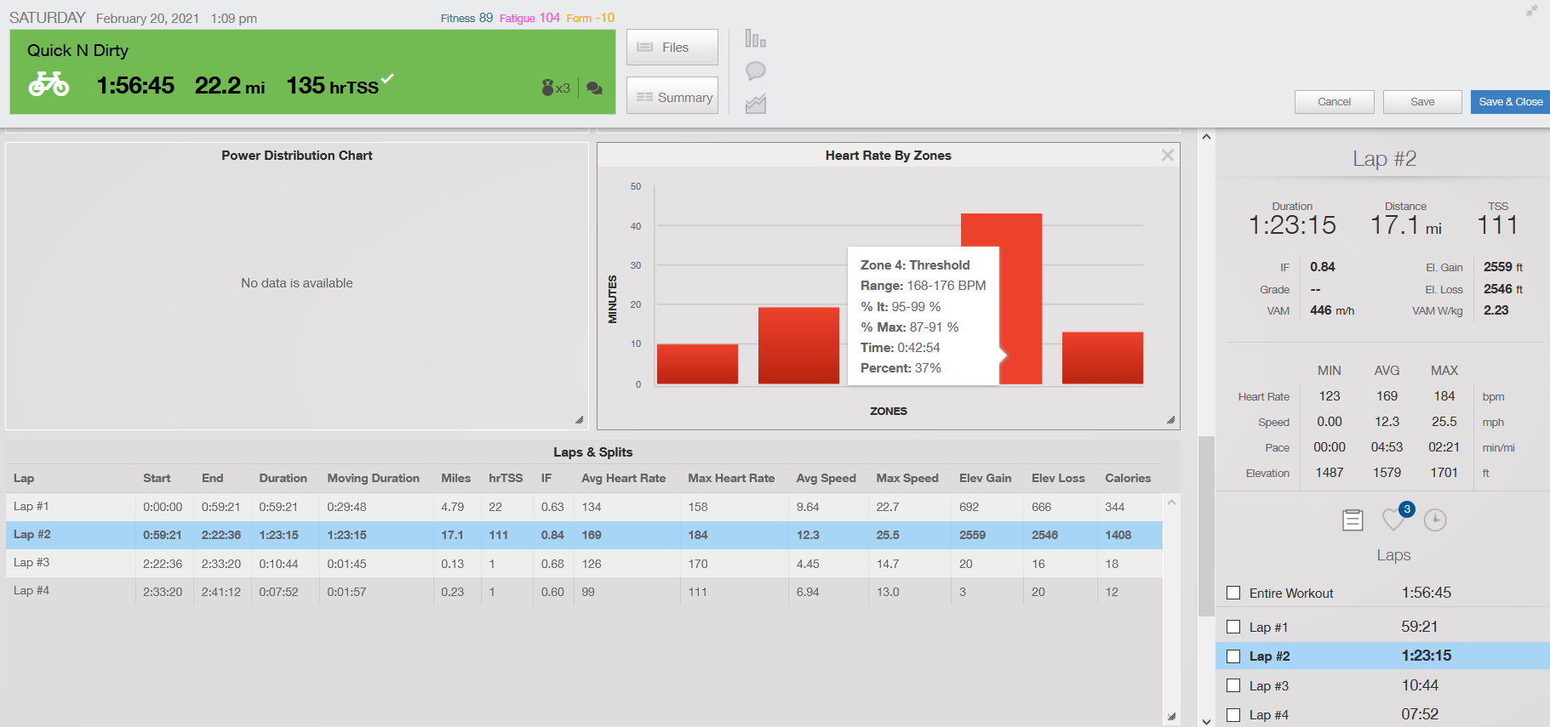Click Fitness 89 value in header
This screenshot has height=727, width=1550.
pyautogui.click(x=466, y=18)
